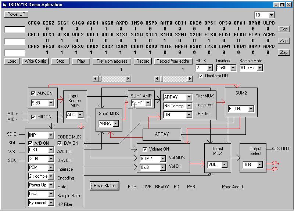Open the Output Select 8 R dropdown
The image size is (294, 211).
coord(260,164)
